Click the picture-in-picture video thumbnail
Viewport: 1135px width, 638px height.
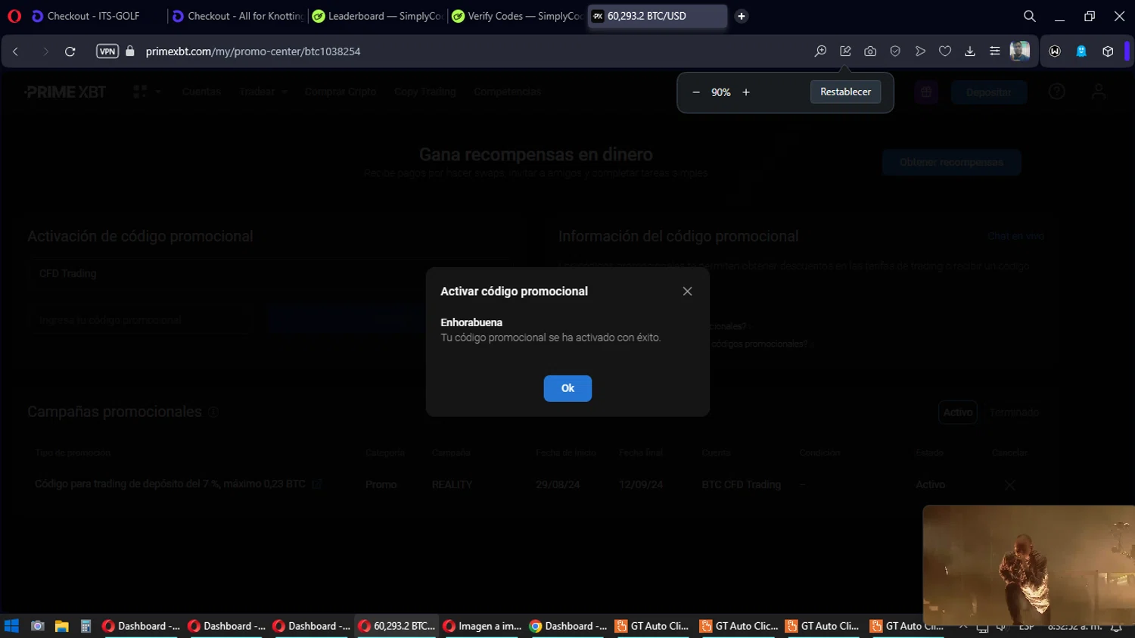coord(1029,565)
